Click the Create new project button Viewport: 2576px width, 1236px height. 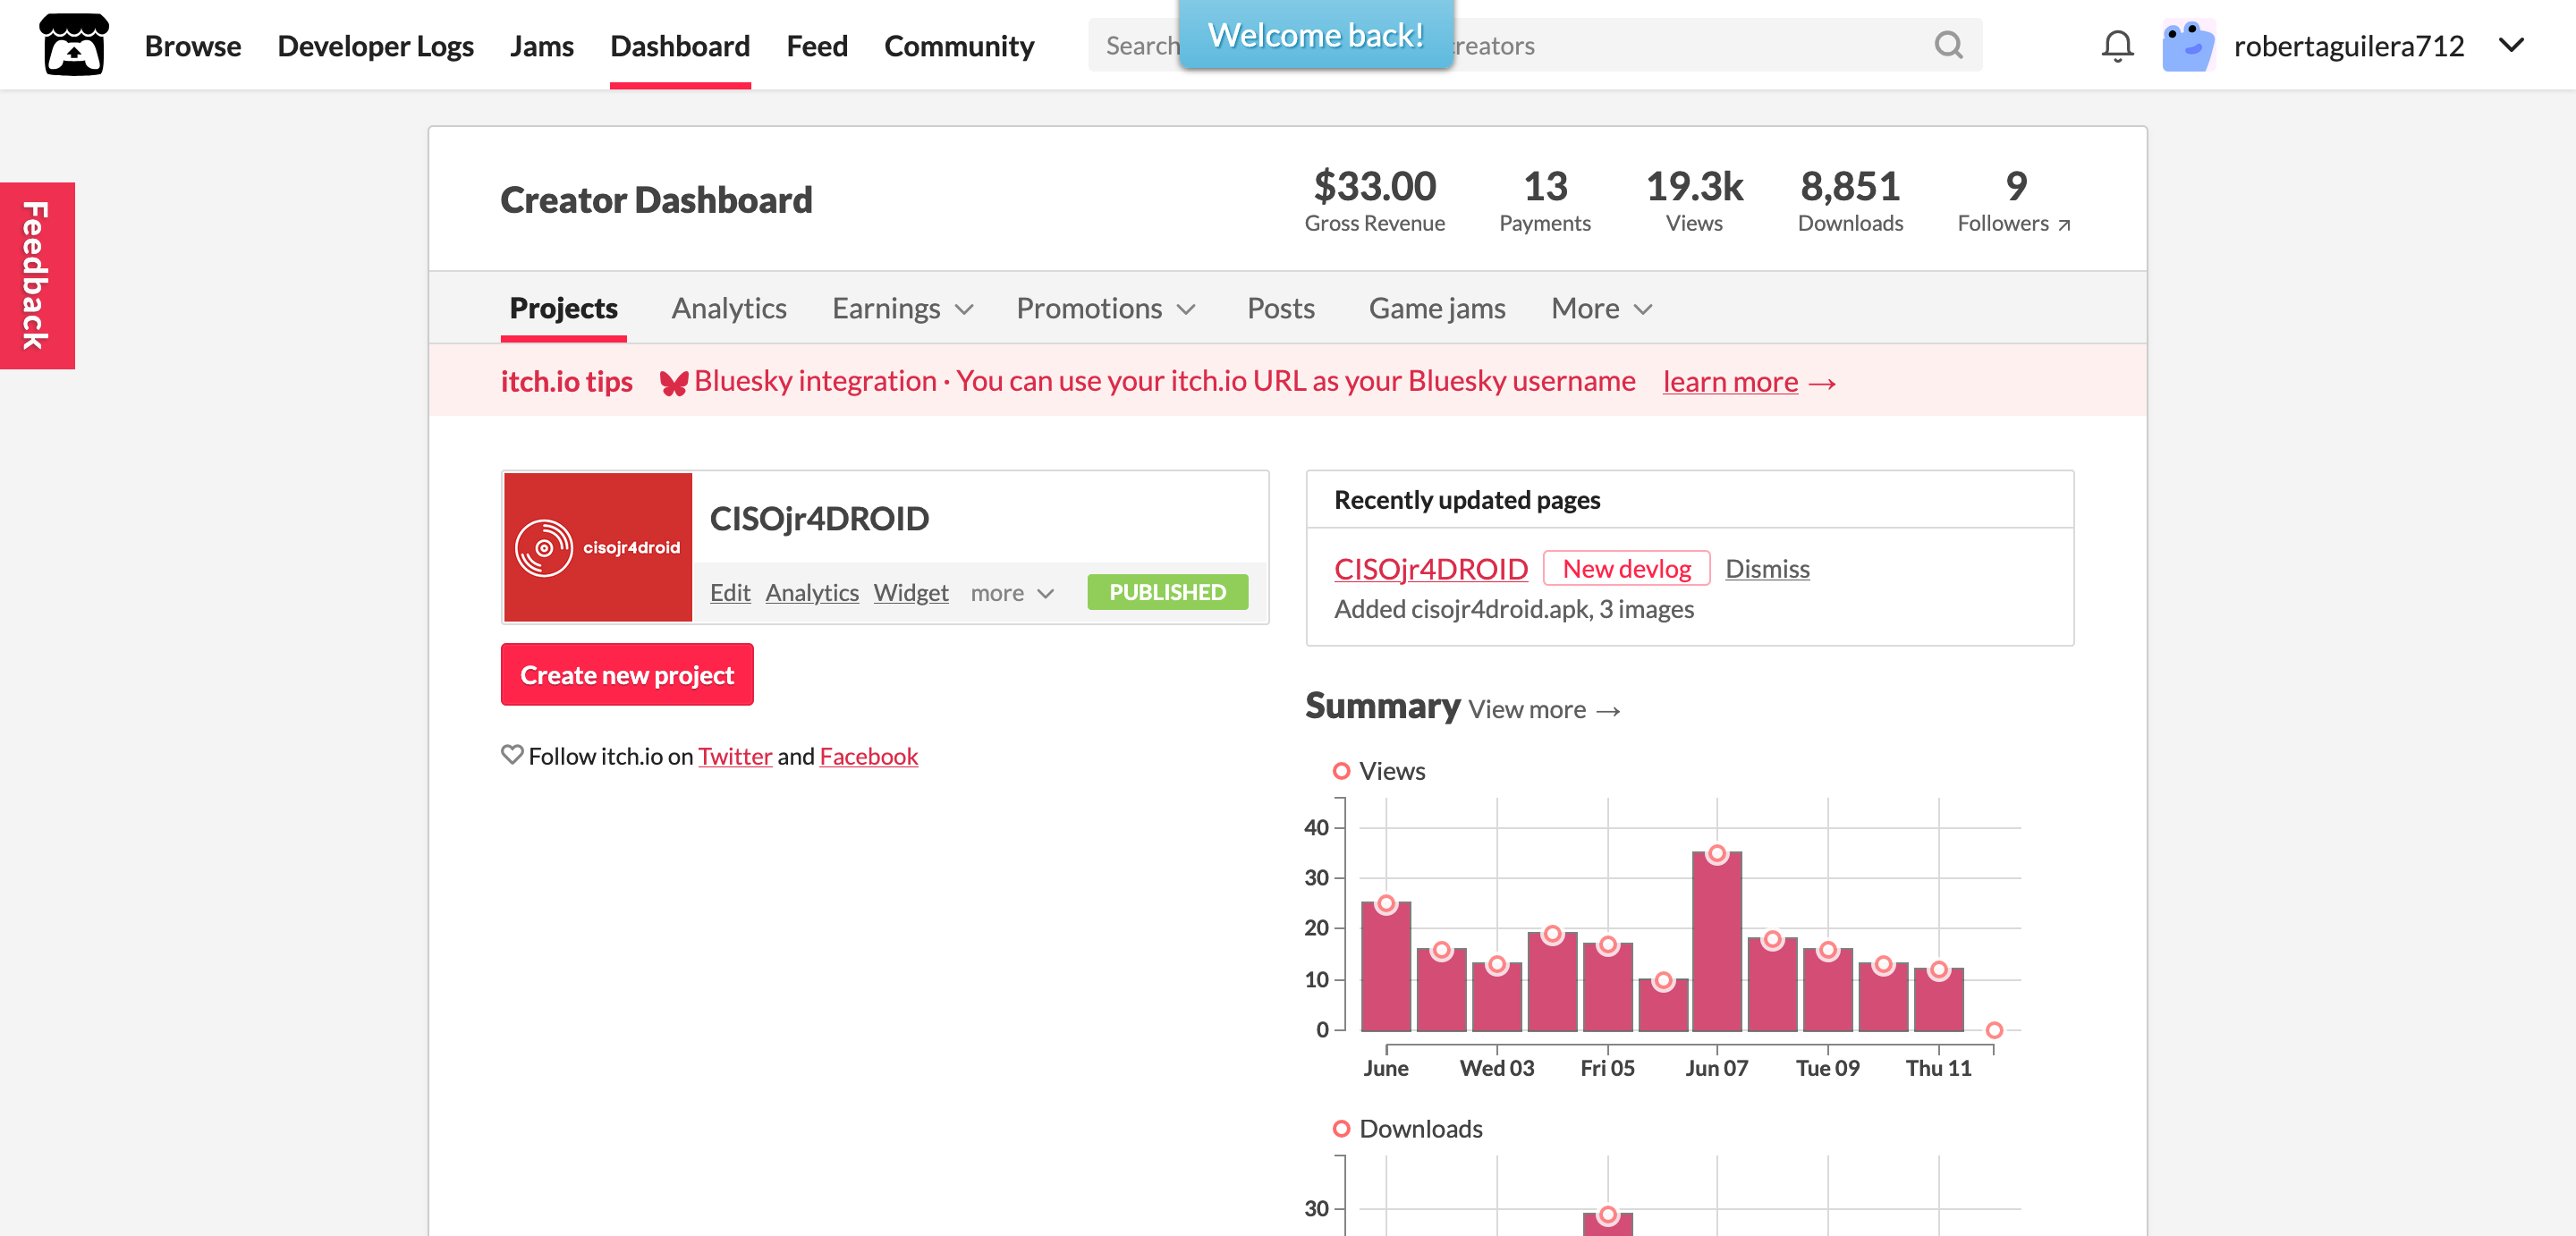[x=627, y=675]
